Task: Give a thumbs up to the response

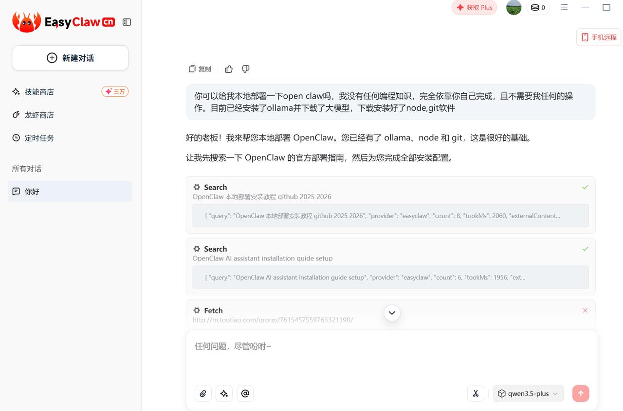Action: click(228, 69)
